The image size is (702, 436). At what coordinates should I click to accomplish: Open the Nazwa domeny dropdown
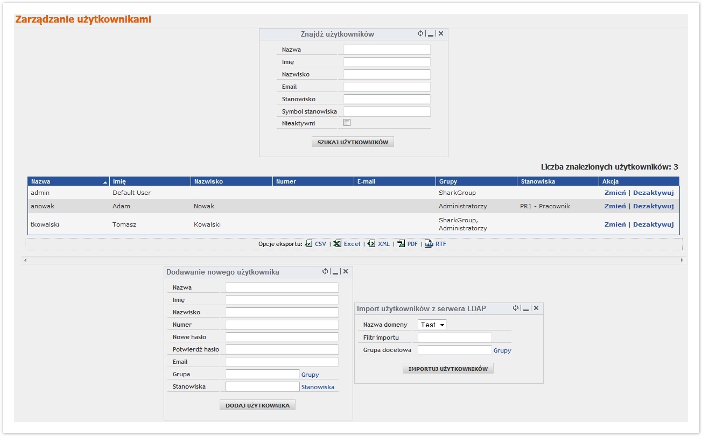[x=432, y=325]
